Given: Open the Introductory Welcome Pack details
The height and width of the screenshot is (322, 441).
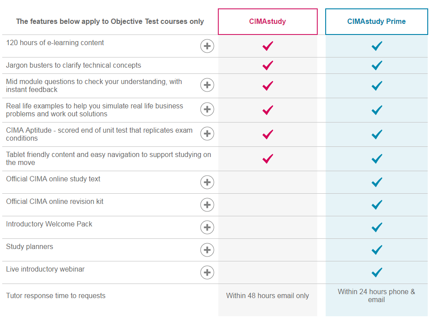Looking at the screenshot, I should [x=207, y=227].
